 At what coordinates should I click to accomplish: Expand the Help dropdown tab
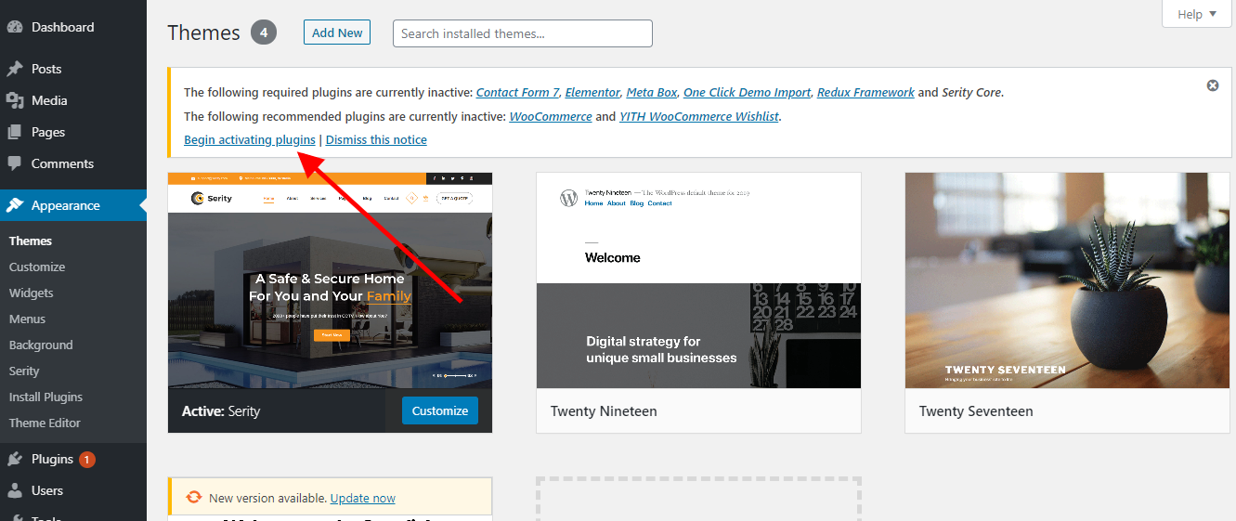click(x=1197, y=14)
